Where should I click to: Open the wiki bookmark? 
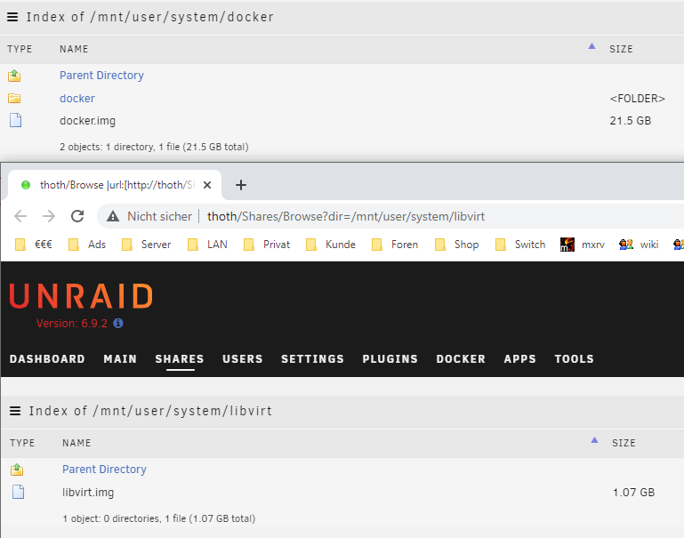point(639,245)
